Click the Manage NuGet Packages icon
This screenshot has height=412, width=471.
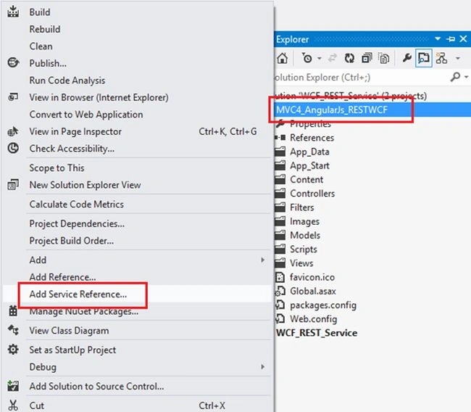pyautogui.click(x=13, y=311)
